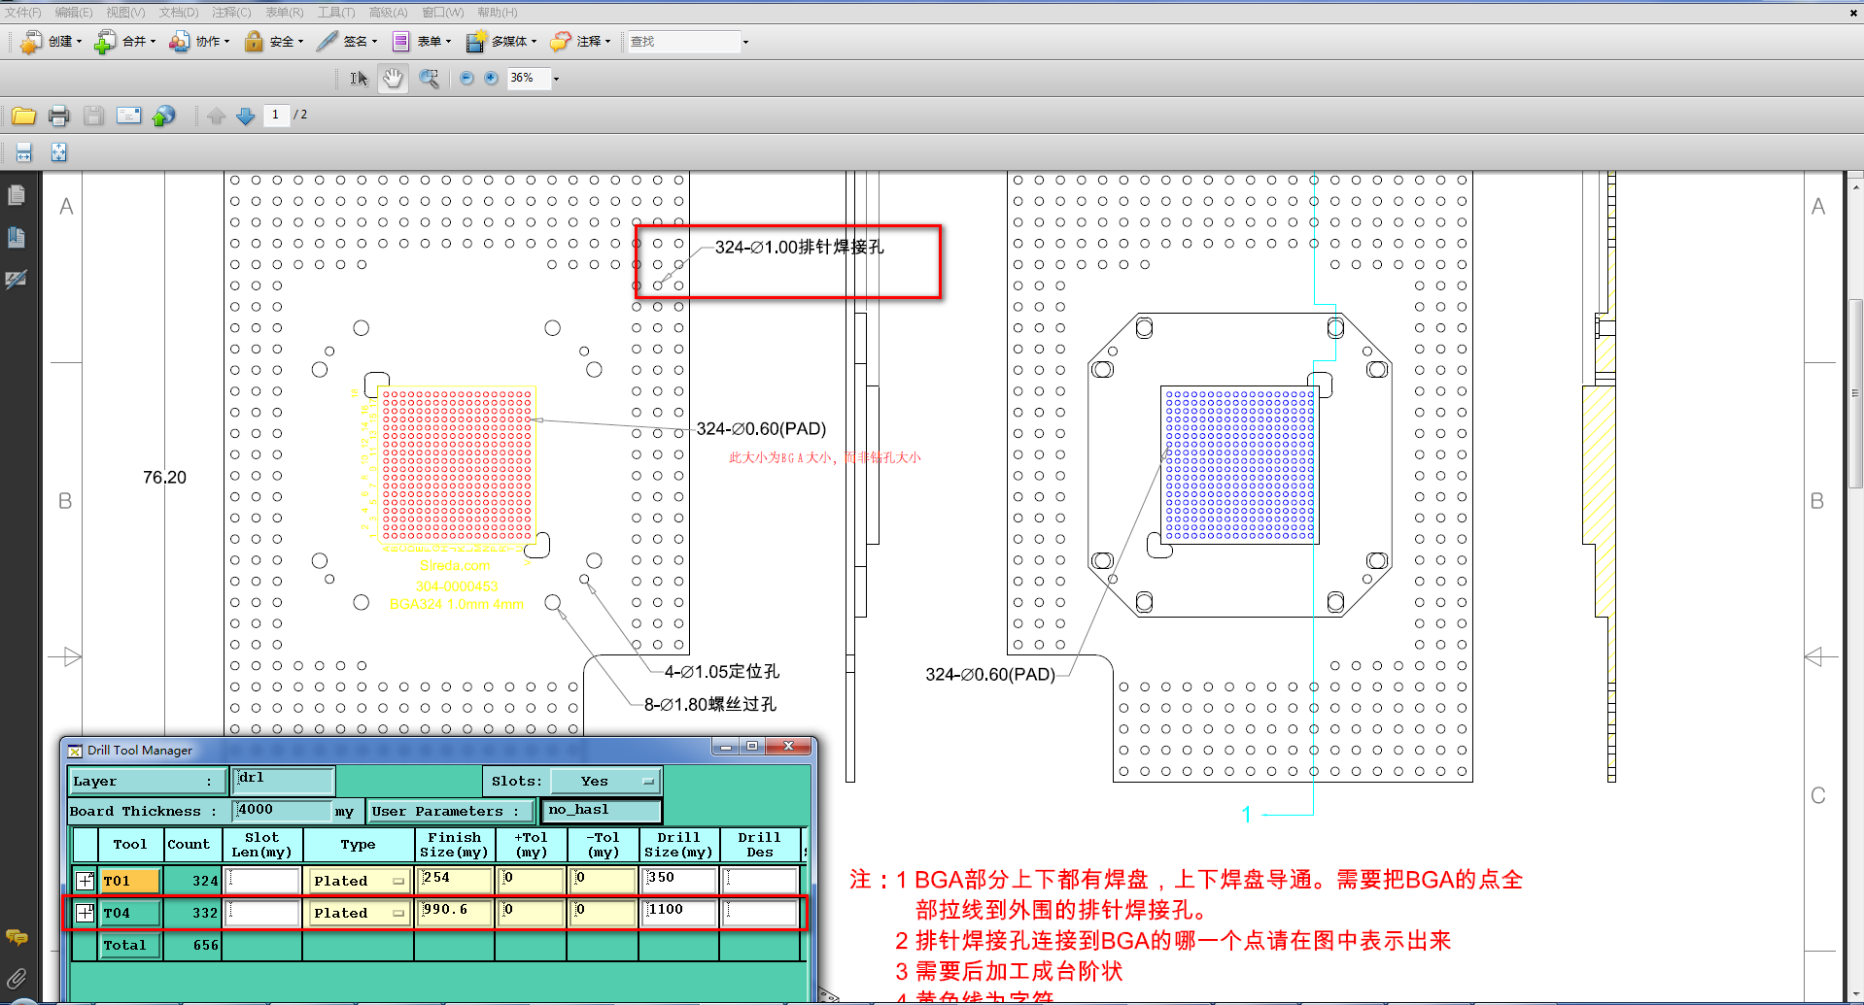Image resolution: width=1864 pixels, height=1005 pixels.
Task: Select the T01 tool button
Action: click(x=130, y=881)
